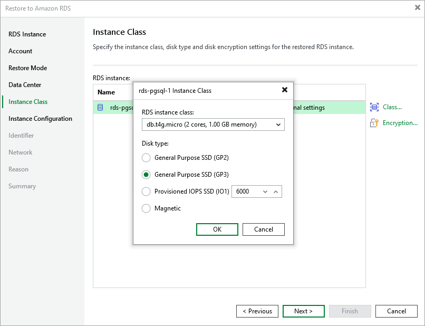Open the Encryption settings via its icon

point(374,122)
